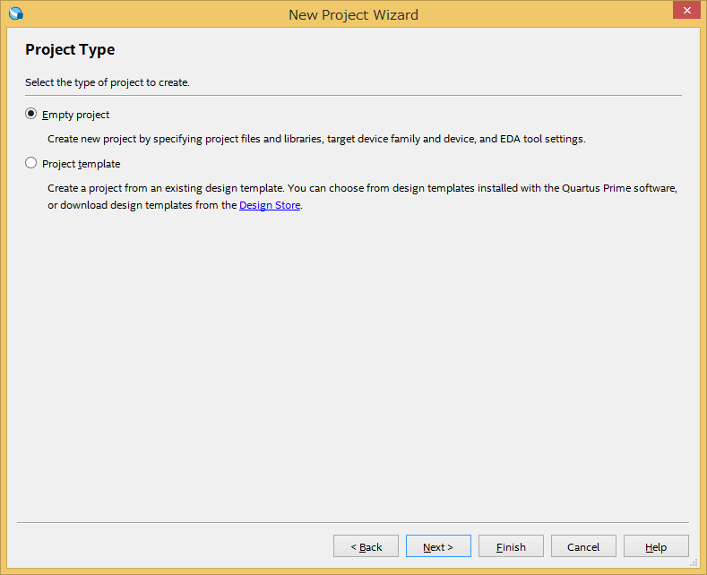Open Help for the wizard
Viewport: 707px width, 575px height.
point(656,546)
